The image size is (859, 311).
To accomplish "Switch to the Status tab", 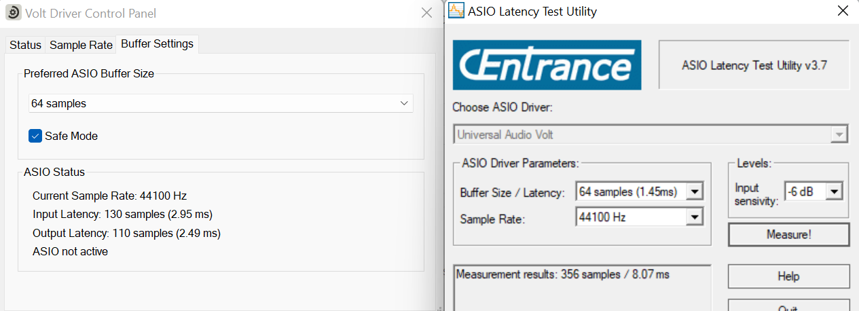I will [x=25, y=45].
